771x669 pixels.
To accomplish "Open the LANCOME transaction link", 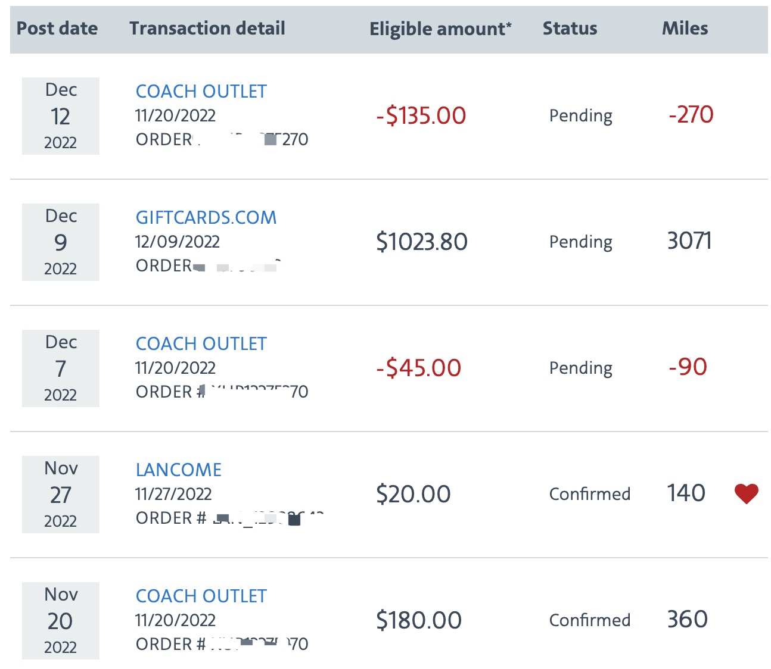I will (179, 470).
